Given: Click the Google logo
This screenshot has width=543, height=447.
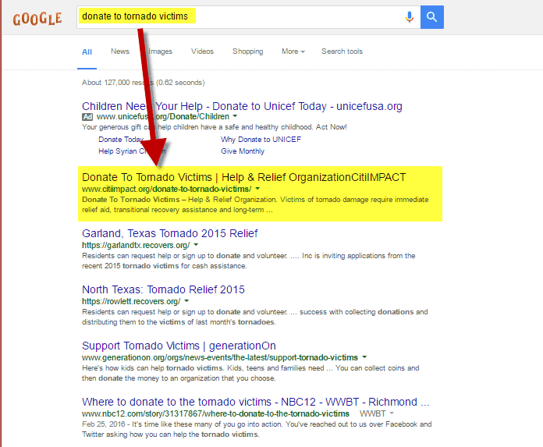Looking at the screenshot, I should click(x=37, y=19).
